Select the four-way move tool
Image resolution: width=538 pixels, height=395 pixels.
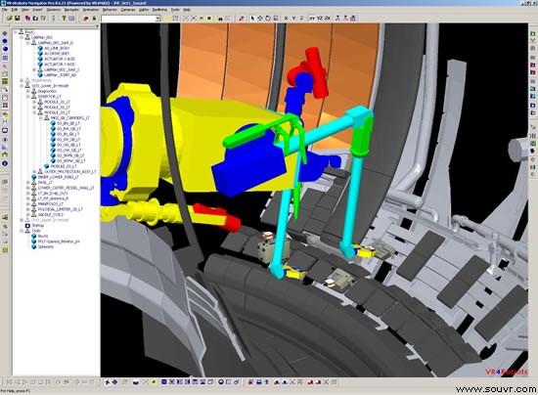click(x=260, y=19)
